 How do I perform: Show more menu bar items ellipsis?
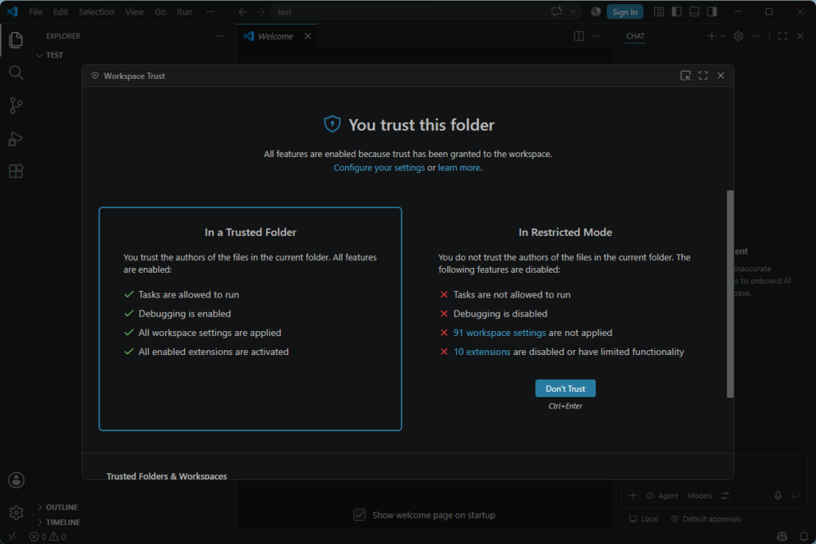[x=210, y=11]
